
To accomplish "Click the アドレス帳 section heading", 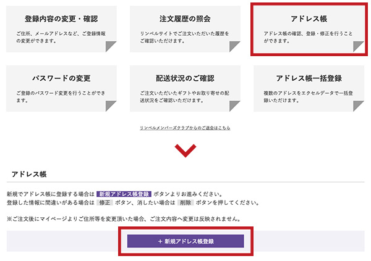I will 30,175.
